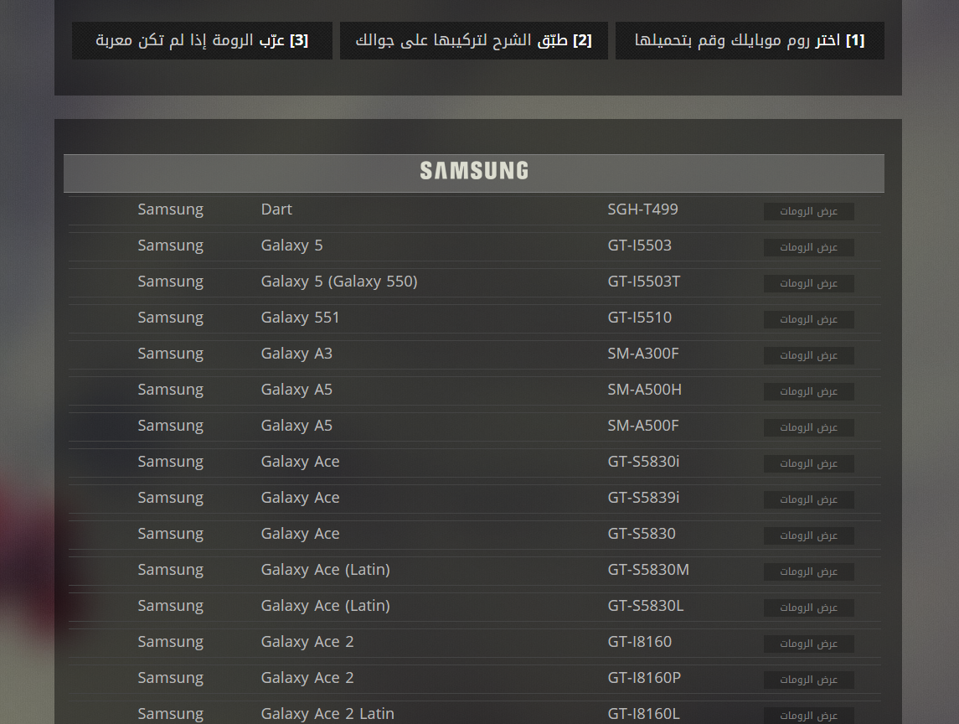The image size is (959, 724).
Task: Show ROMs for Dart SGH-T499
Action: click(x=808, y=211)
